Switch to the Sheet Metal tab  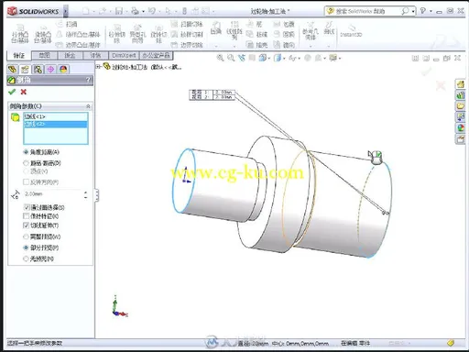click(70, 55)
